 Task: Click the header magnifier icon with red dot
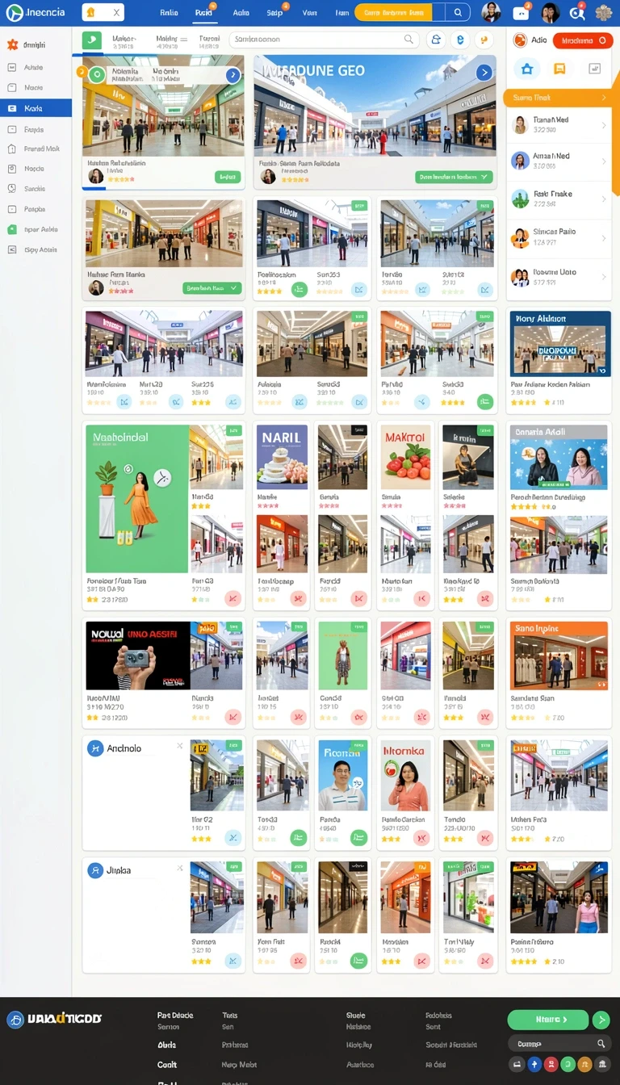point(576,13)
